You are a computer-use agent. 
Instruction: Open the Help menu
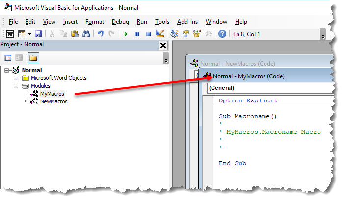pyautogui.click(x=241, y=22)
